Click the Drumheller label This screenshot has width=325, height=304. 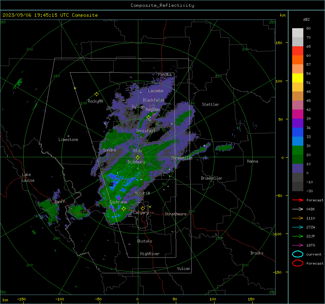click(x=212, y=178)
